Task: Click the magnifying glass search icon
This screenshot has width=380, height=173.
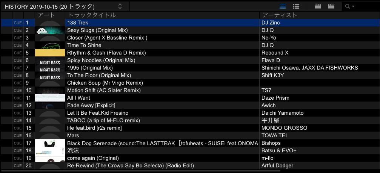Action: pyautogui.click(x=348, y=6)
